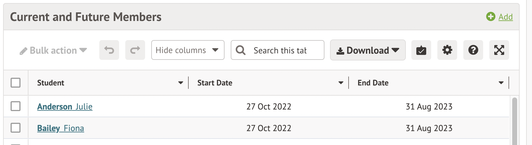Open the Start Date column menu arrow
This screenshot has width=532, height=145.
pyautogui.click(x=341, y=83)
